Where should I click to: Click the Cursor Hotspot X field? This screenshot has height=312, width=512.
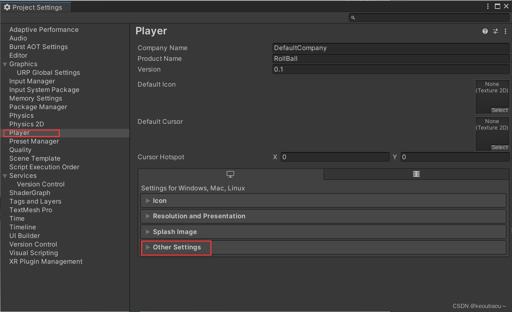coord(335,157)
